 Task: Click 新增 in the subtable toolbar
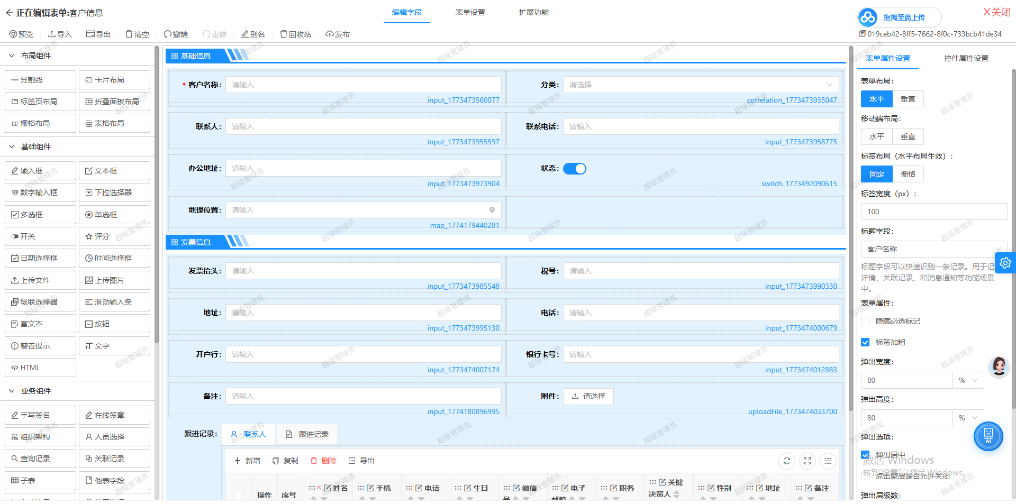click(x=248, y=461)
